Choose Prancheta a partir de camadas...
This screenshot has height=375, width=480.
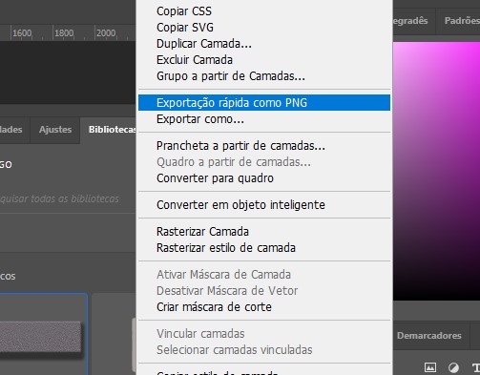[264, 146]
